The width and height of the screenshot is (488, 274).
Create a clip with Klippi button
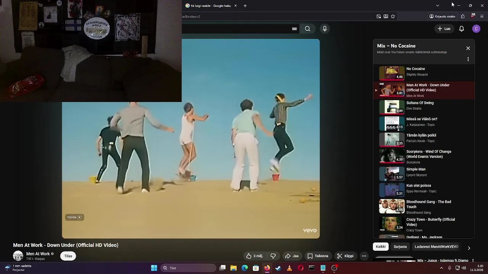click(x=345, y=256)
